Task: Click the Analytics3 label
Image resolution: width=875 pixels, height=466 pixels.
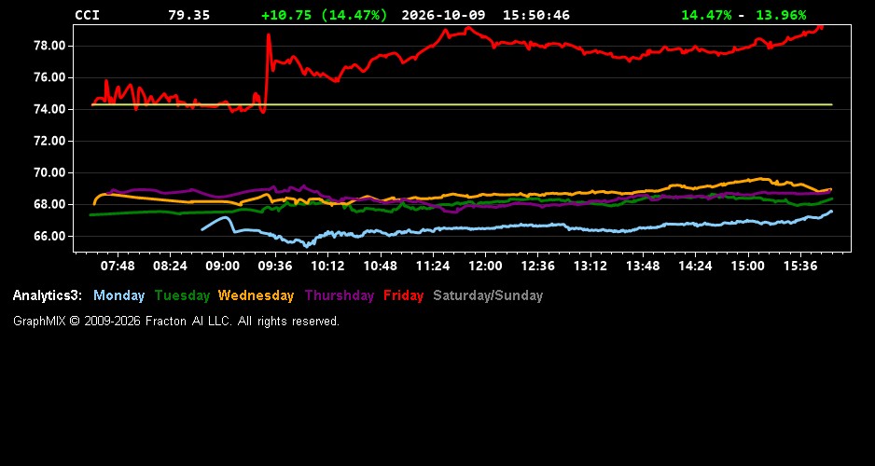Action: [x=48, y=296]
